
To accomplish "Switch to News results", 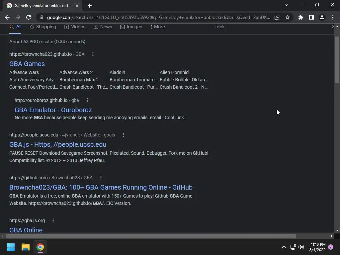I will [103, 27].
